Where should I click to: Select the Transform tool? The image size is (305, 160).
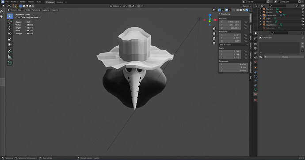coord(10,45)
